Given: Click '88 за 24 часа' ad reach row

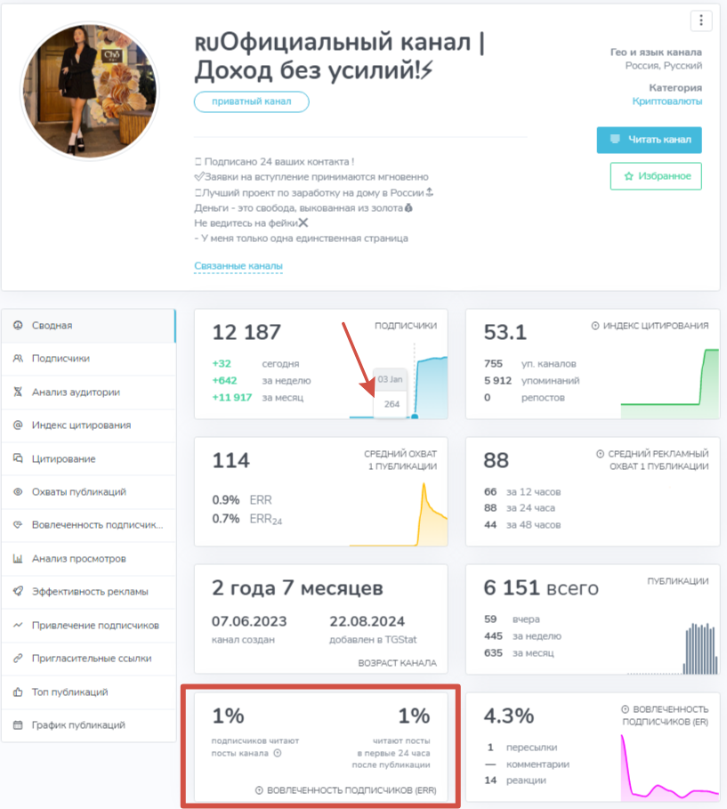Looking at the screenshot, I should 520,508.
